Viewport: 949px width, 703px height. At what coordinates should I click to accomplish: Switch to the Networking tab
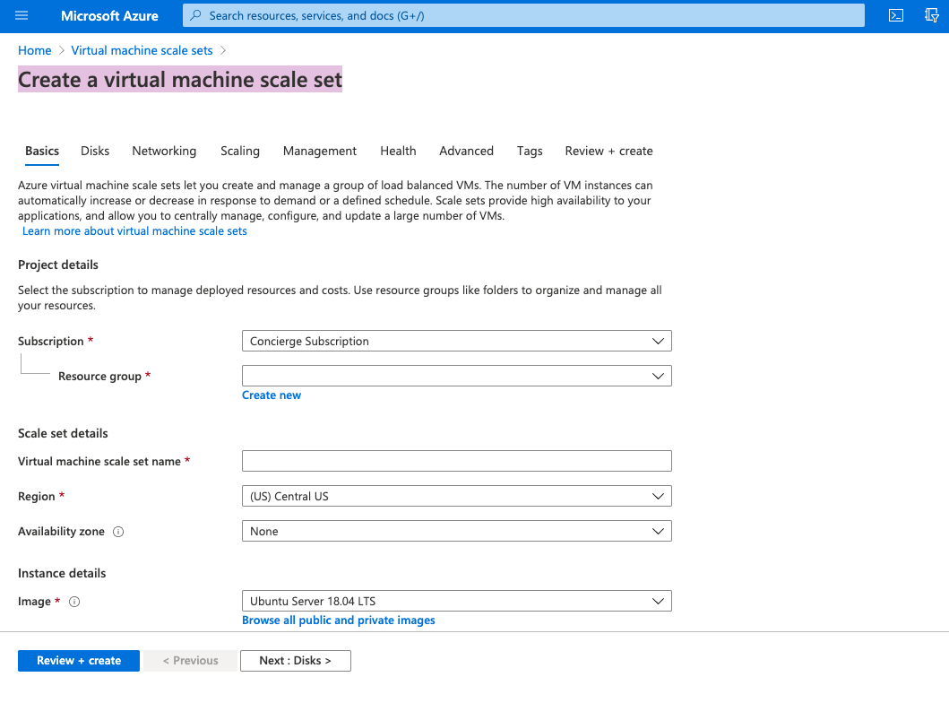tap(164, 152)
